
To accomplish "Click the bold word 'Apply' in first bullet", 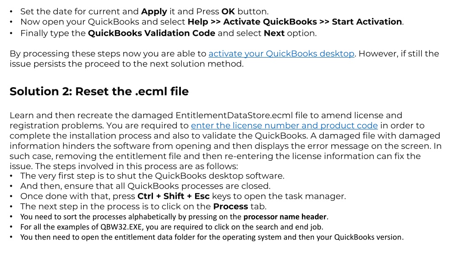I will tap(154, 12).
